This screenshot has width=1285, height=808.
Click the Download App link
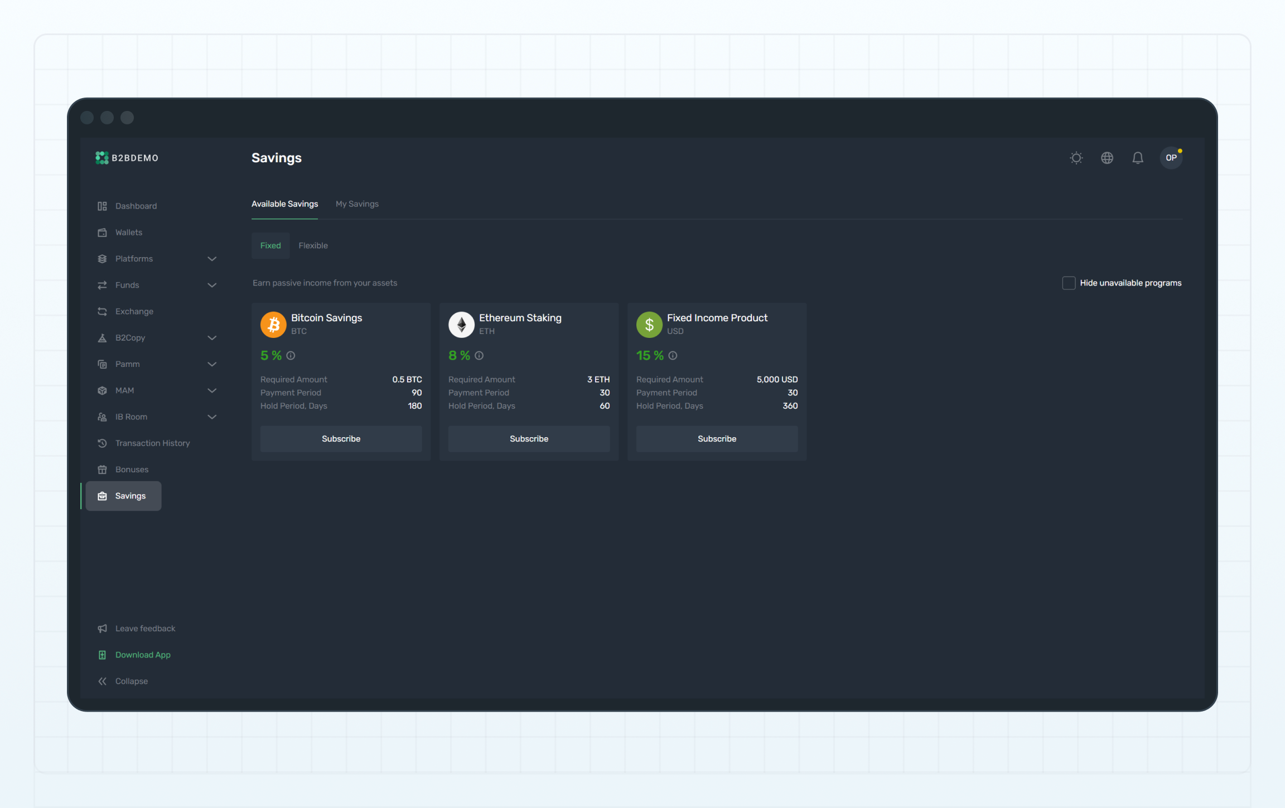click(142, 655)
